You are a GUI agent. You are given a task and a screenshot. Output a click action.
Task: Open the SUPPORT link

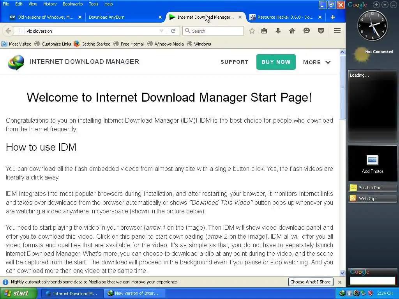pyautogui.click(x=234, y=62)
